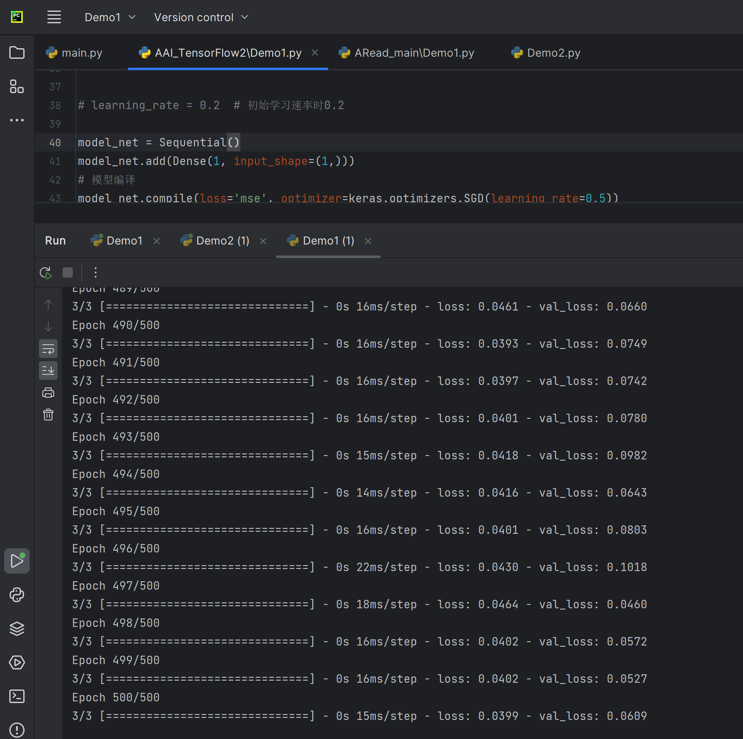743x739 pixels.
Task: Open the Terminal tool window
Action: (17, 697)
